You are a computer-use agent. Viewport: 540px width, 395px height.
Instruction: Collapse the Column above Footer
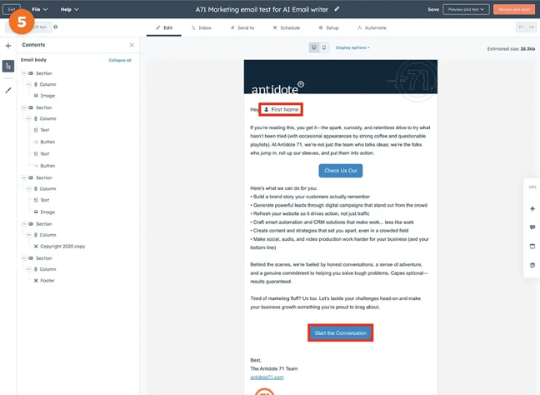[29, 269]
